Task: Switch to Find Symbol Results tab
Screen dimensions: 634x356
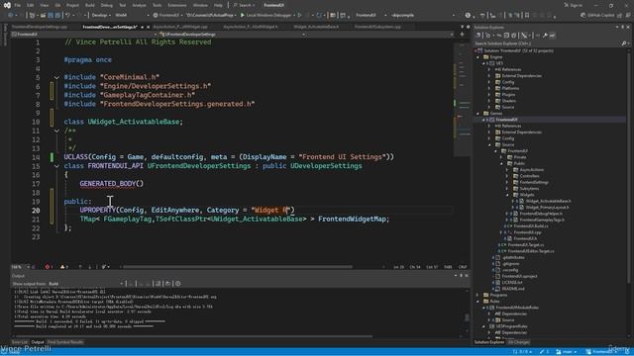Action: tap(65, 342)
